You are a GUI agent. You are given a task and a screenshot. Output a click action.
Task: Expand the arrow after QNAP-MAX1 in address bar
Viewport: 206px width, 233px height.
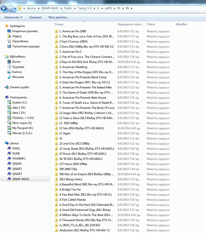tap(61, 8)
